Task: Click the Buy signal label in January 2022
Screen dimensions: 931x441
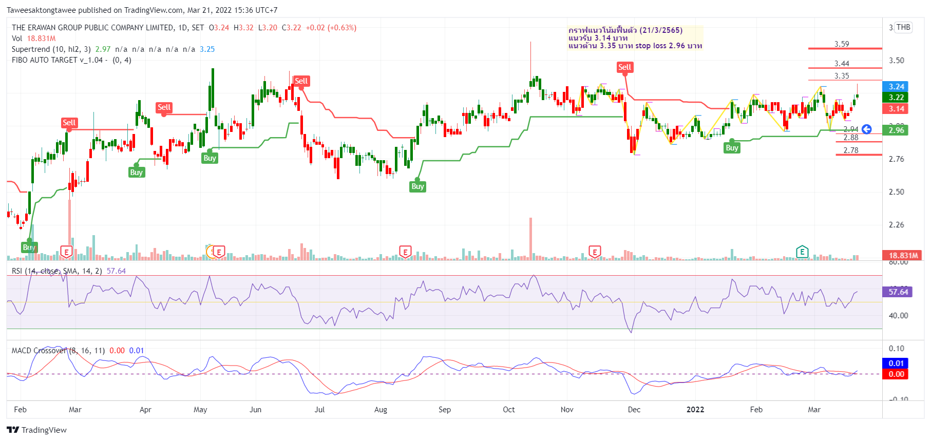Action: click(732, 148)
